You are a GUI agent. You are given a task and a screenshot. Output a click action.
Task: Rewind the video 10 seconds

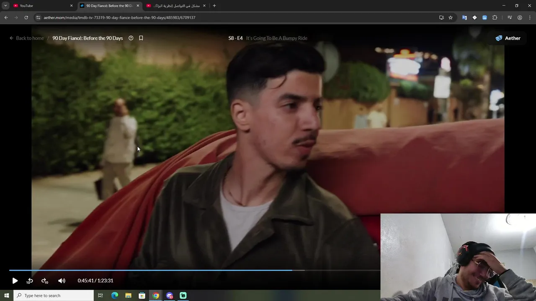(30, 281)
